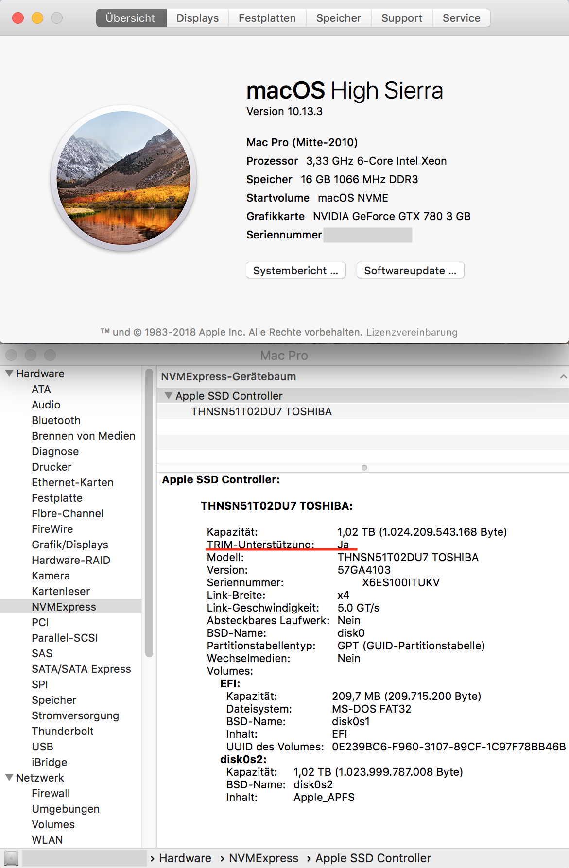Open the Support tab
Viewport: 569px width, 868px height.
[x=402, y=18]
